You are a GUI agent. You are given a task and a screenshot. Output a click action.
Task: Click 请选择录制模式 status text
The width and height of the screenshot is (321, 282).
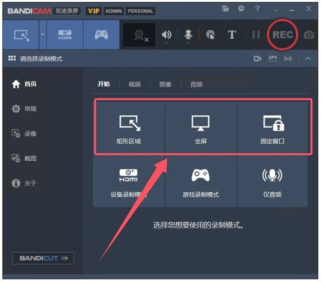(x=41, y=59)
